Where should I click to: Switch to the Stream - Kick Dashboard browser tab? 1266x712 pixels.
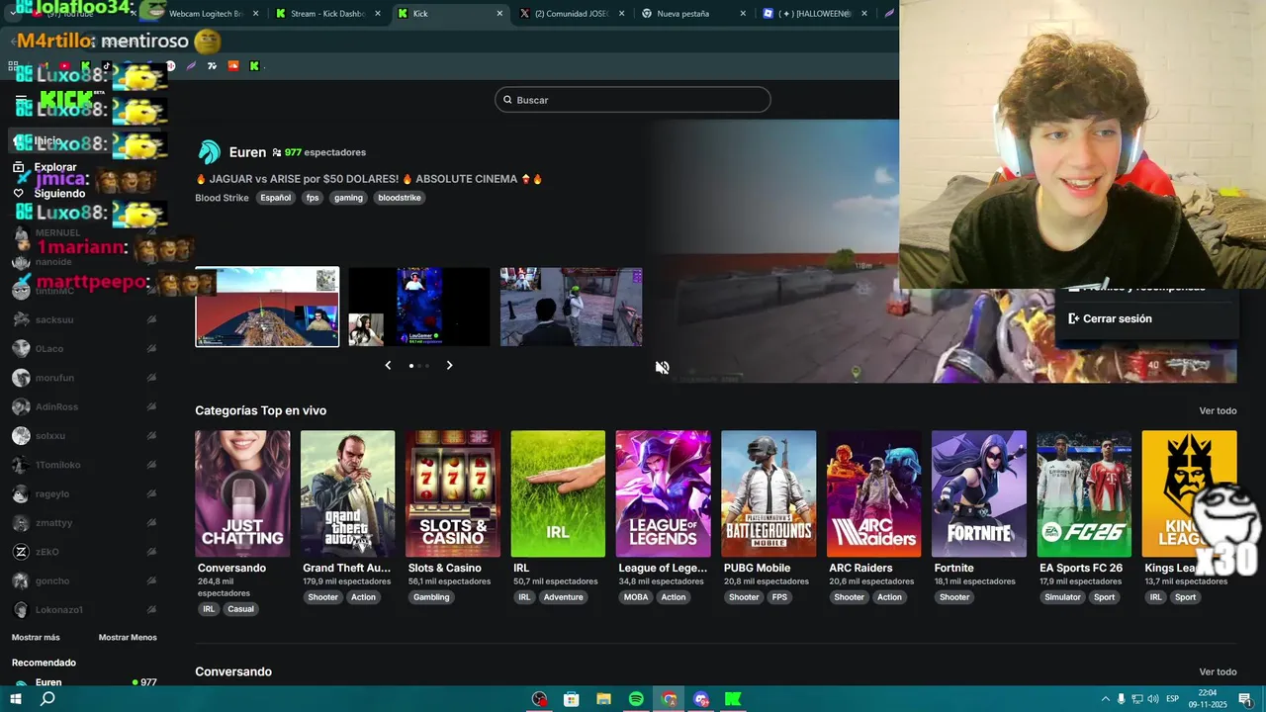(327, 14)
